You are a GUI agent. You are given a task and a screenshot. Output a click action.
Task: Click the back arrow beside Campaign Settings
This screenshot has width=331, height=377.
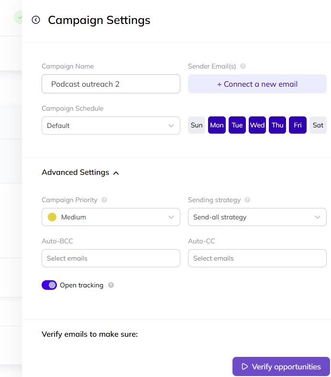pos(36,20)
